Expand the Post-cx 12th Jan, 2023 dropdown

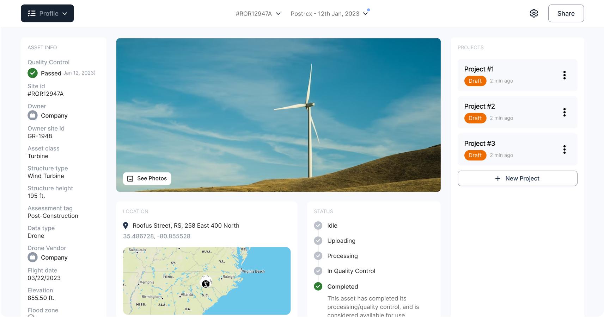click(329, 13)
